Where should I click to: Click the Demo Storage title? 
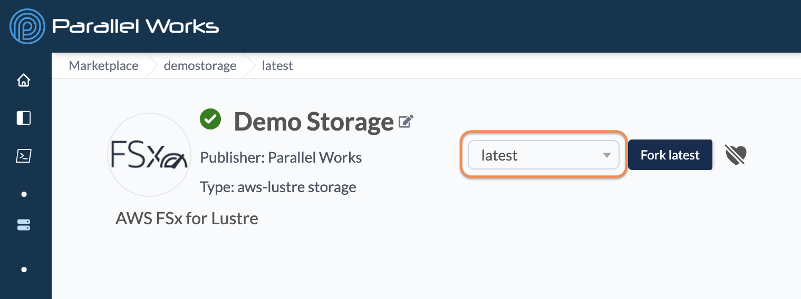tap(314, 122)
